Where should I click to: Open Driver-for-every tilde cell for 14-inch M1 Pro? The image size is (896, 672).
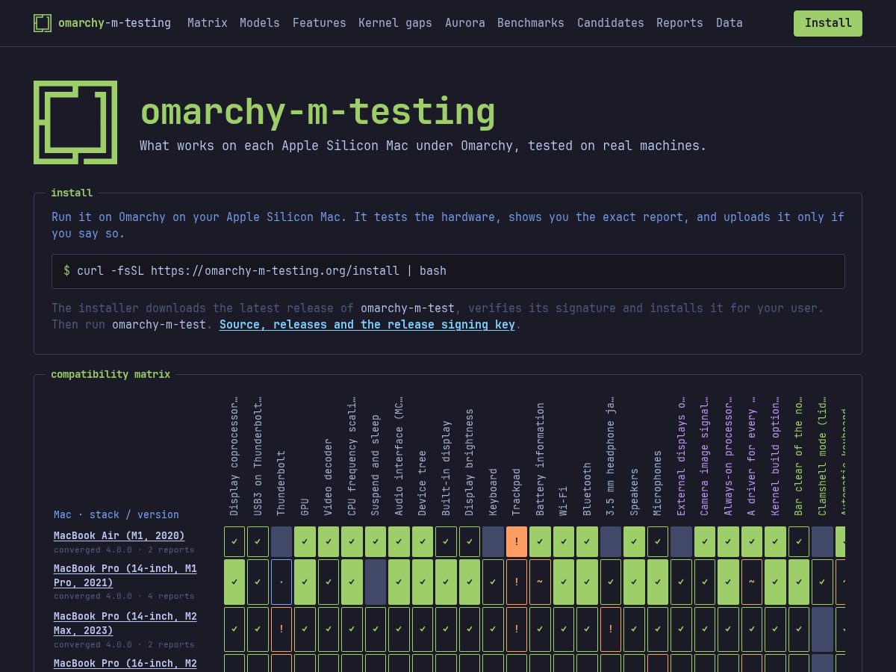(x=752, y=582)
